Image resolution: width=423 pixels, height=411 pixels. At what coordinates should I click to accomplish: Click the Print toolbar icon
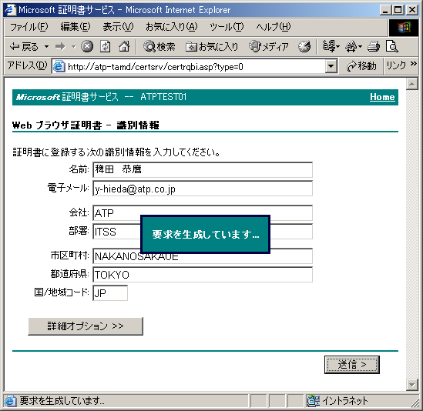coord(374,47)
